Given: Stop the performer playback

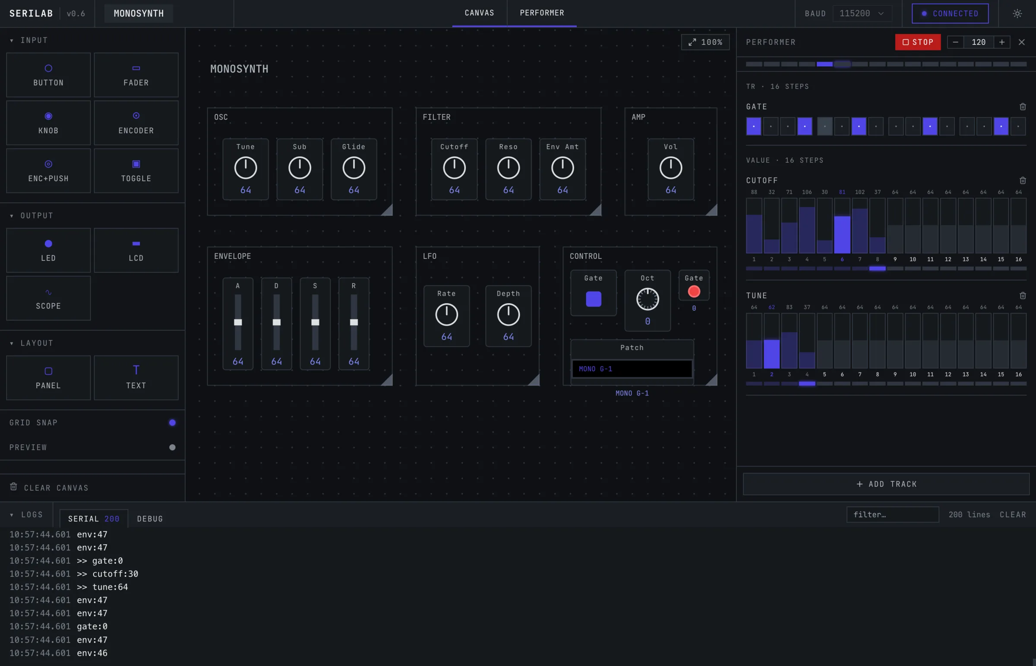Looking at the screenshot, I should tap(917, 42).
